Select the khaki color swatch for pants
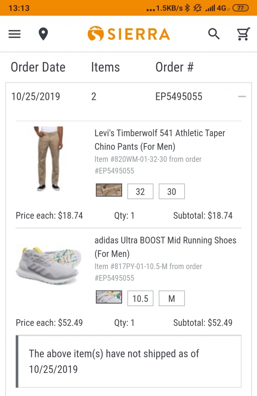 click(x=109, y=191)
